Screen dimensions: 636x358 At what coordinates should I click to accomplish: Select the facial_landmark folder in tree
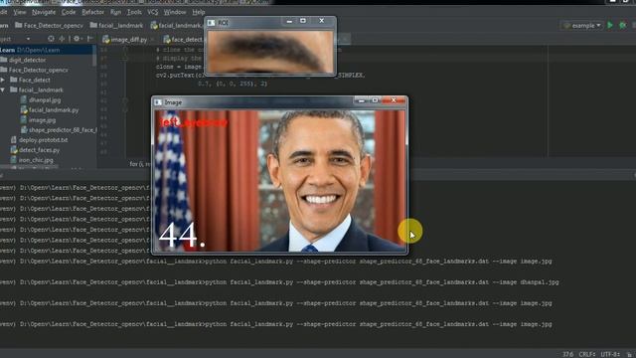(37, 90)
